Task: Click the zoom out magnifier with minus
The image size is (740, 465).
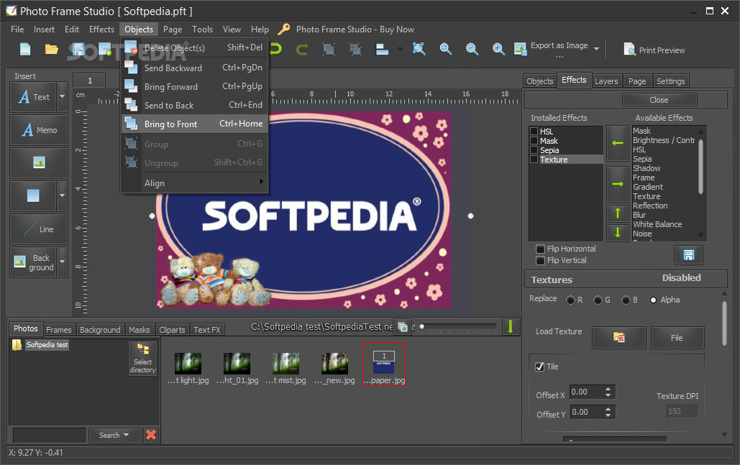Action: point(472,49)
